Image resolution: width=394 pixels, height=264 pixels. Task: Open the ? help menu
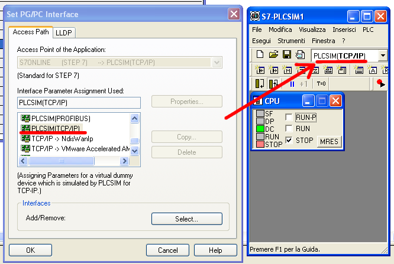344,41
